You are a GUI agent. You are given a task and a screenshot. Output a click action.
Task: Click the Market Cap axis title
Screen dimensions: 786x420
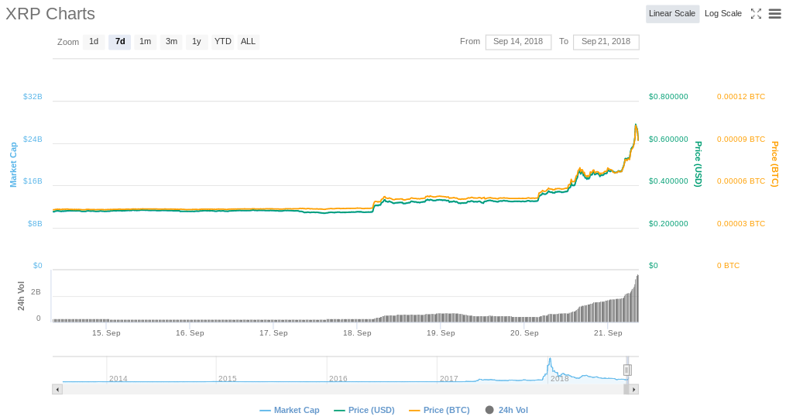click(13, 164)
